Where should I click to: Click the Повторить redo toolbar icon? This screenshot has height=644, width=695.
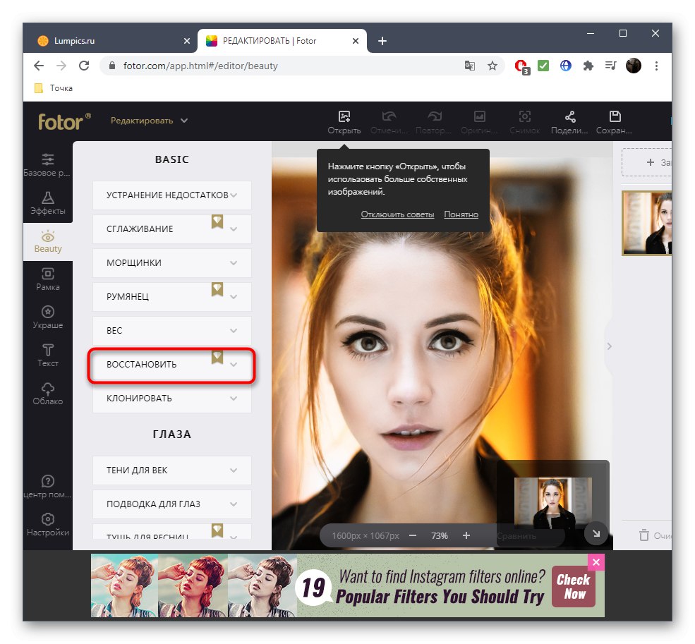(x=433, y=122)
